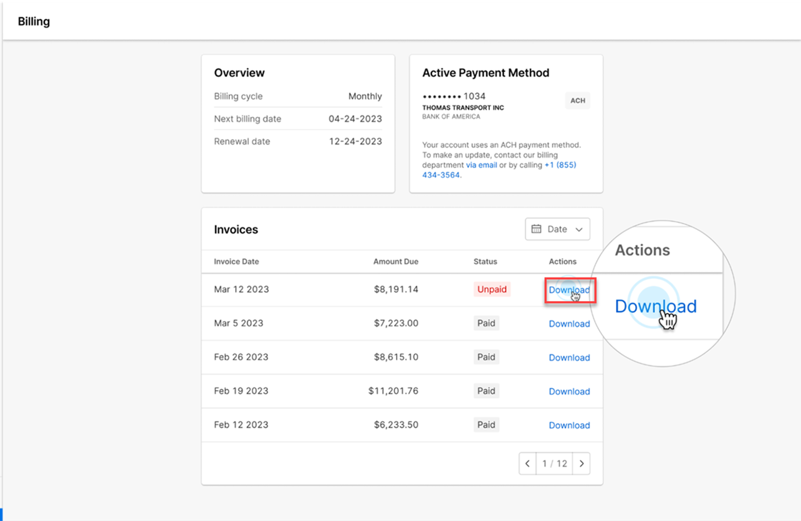Click the 04-24-2023 next billing date
The width and height of the screenshot is (801, 521).
pyautogui.click(x=355, y=118)
